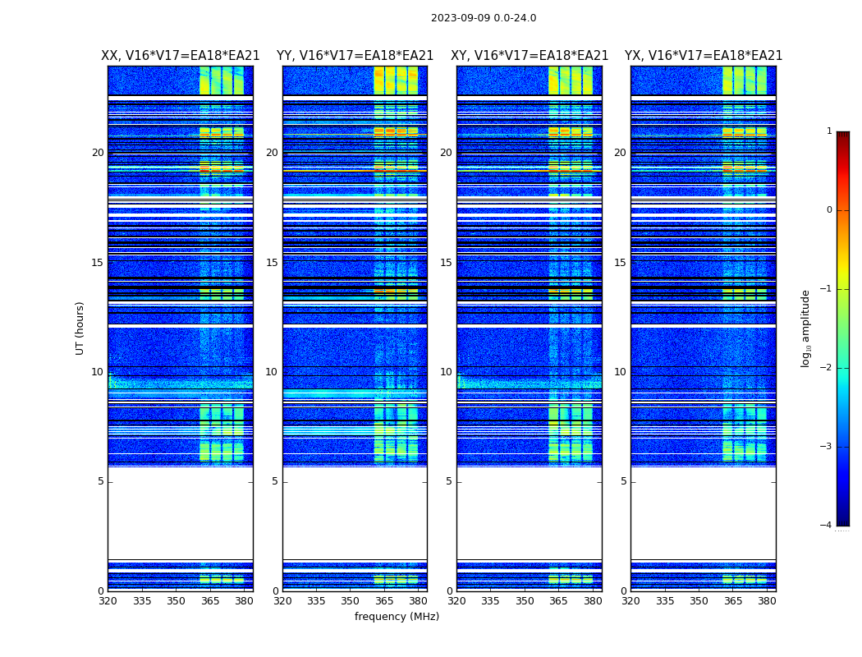
Task: Click the XY, V16*V17=EA18*EA21 plot title
Action: pyautogui.click(x=530, y=56)
